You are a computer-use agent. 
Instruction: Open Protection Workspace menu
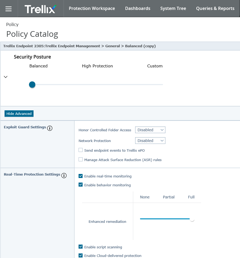coord(92,8)
